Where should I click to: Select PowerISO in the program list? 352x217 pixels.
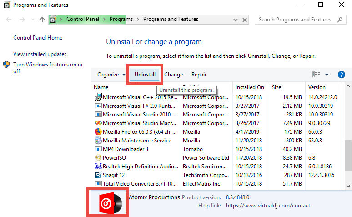pyautogui.click(x=217, y=158)
